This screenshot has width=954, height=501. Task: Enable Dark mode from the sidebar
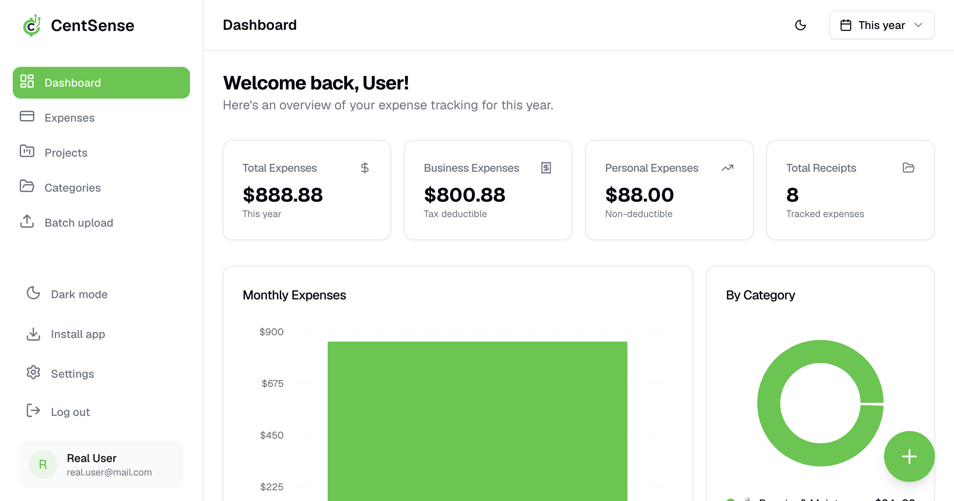79,294
